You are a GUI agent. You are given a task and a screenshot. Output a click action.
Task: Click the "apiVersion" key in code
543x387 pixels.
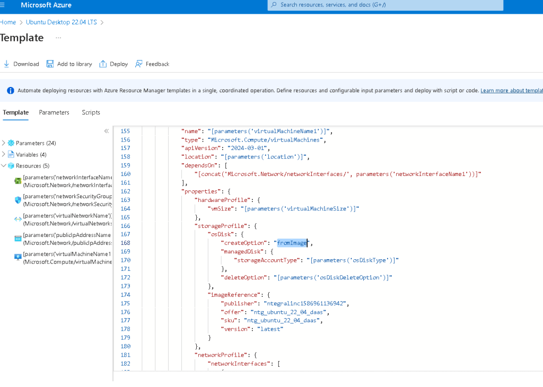tap(201, 148)
